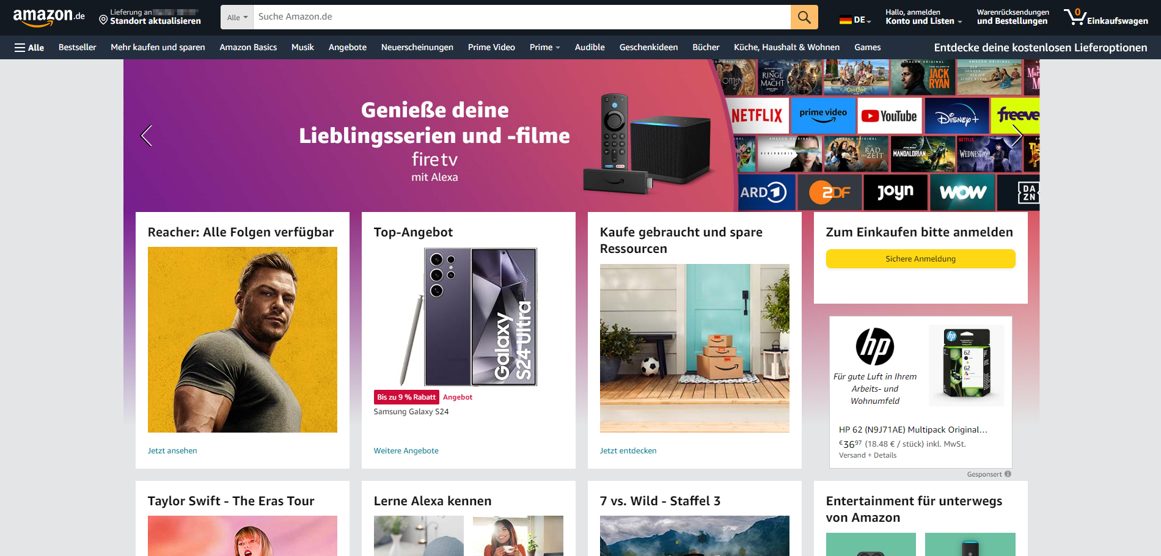Click the Ringe der Macht thumbnail
The width and height of the screenshot is (1161, 556).
coord(789,78)
